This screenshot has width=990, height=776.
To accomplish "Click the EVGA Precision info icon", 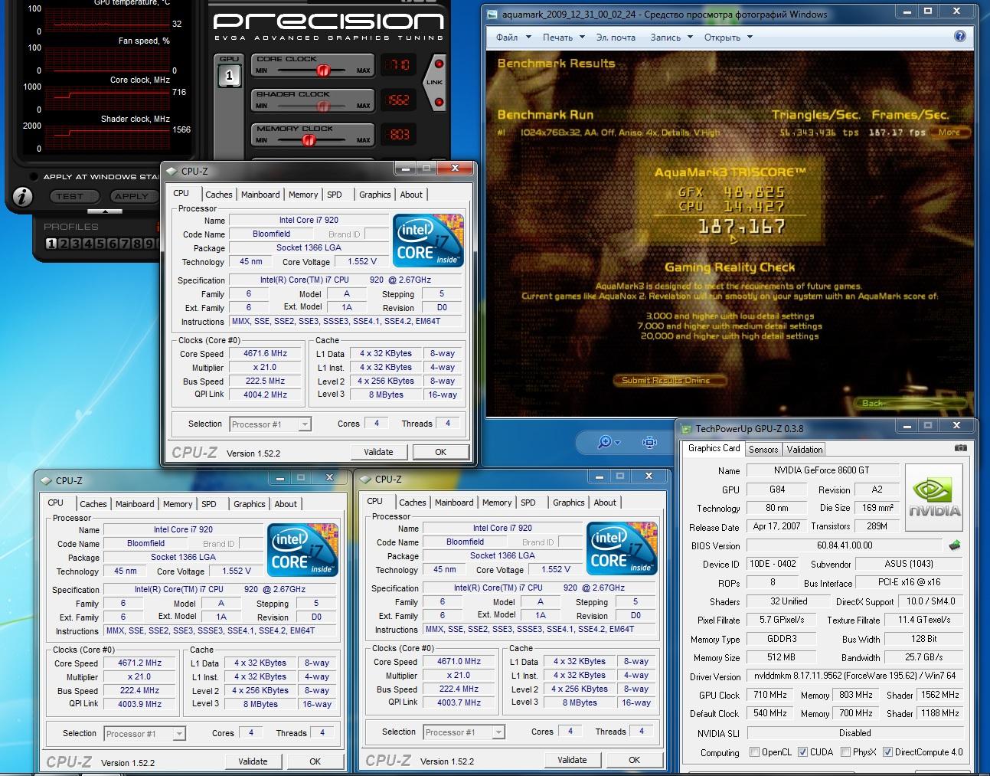I will [23, 197].
